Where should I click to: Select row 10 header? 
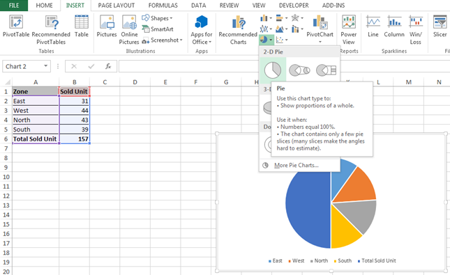[6, 177]
